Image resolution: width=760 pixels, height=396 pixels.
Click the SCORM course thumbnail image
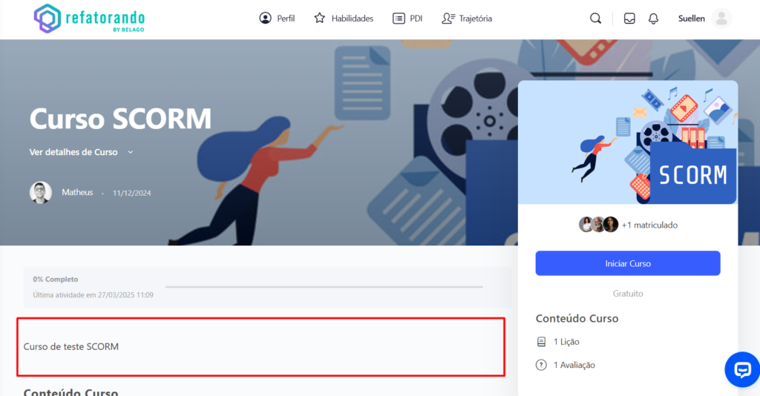pos(628,142)
